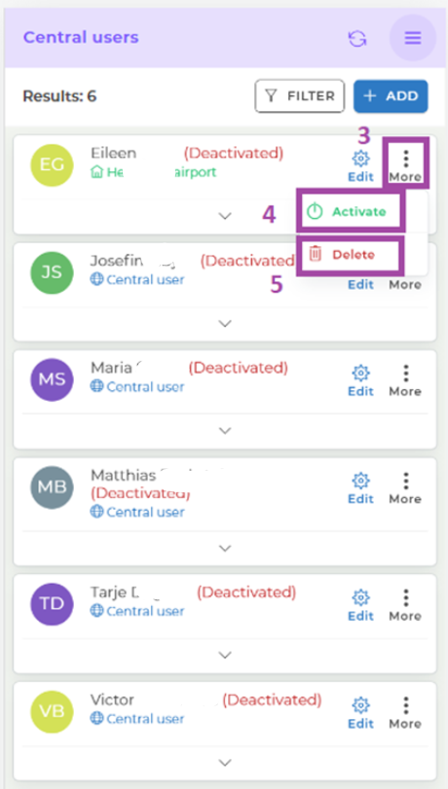This screenshot has width=448, height=789.
Task: Click Edit gear for Victor
Action: (x=360, y=713)
